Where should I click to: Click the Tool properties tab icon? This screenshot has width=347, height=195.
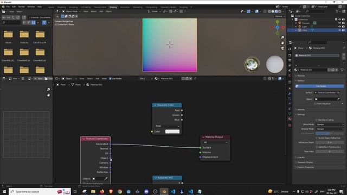290,49
